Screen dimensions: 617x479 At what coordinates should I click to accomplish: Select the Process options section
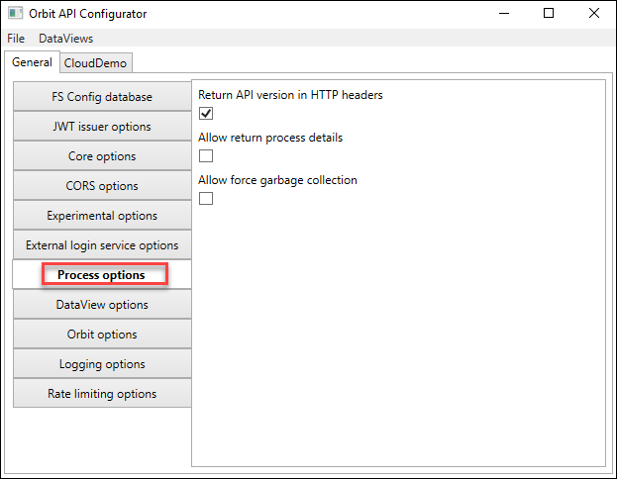[102, 274]
